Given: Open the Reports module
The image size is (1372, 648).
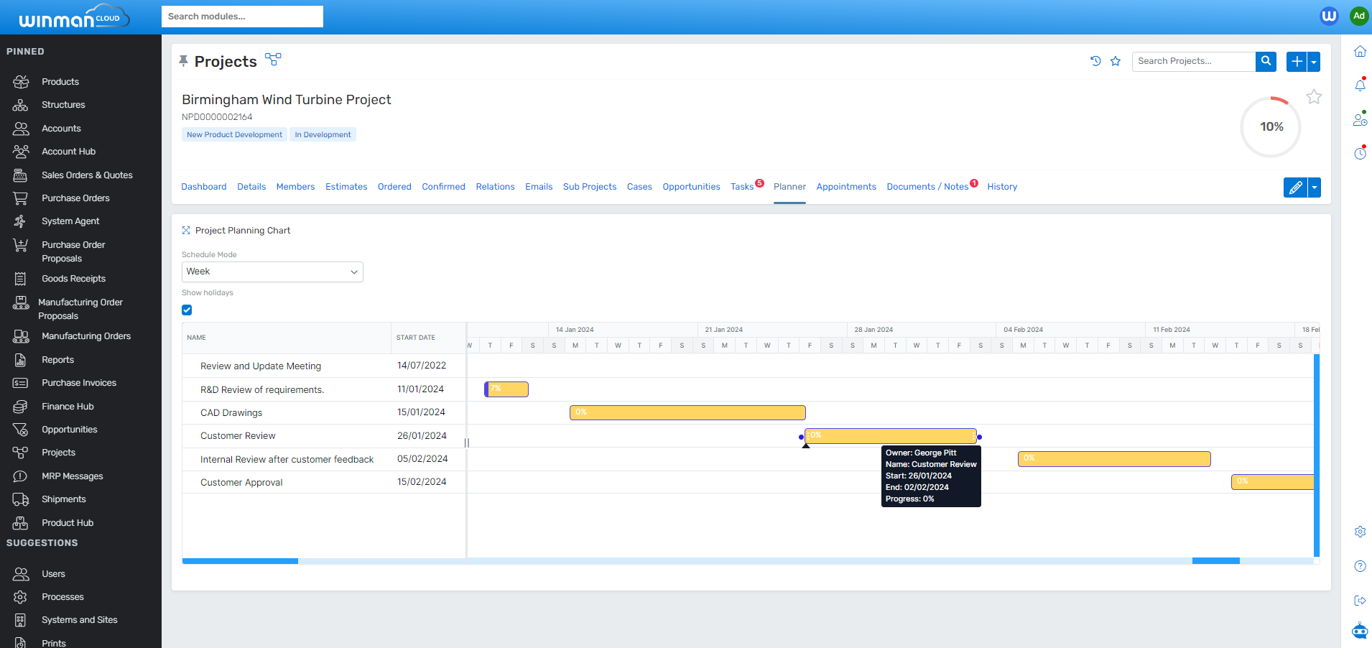Looking at the screenshot, I should [57, 359].
